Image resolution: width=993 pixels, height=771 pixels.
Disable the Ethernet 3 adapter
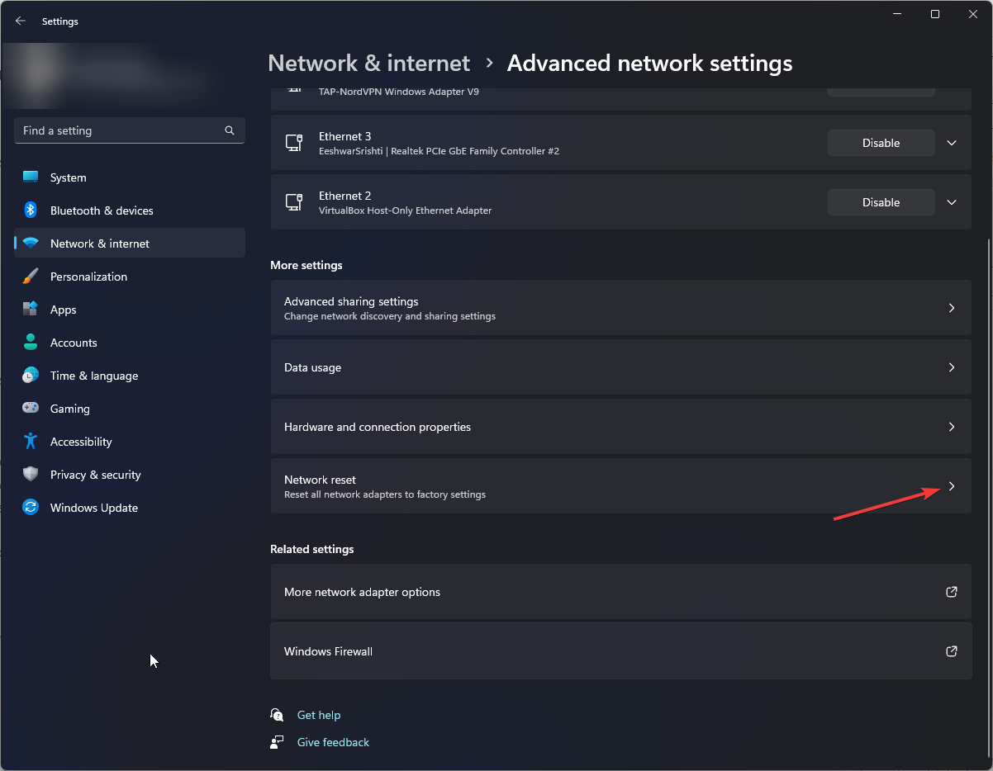pyautogui.click(x=881, y=142)
